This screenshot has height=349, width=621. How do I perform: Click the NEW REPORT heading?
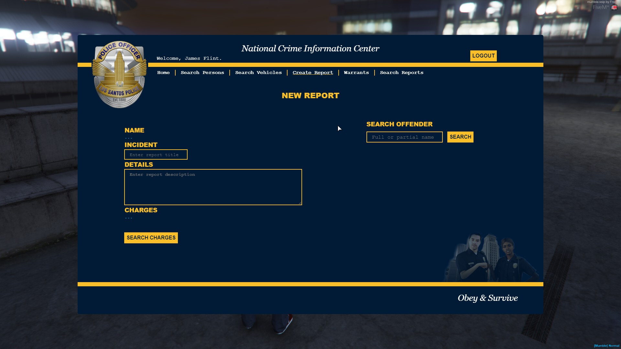[x=310, y=96]
